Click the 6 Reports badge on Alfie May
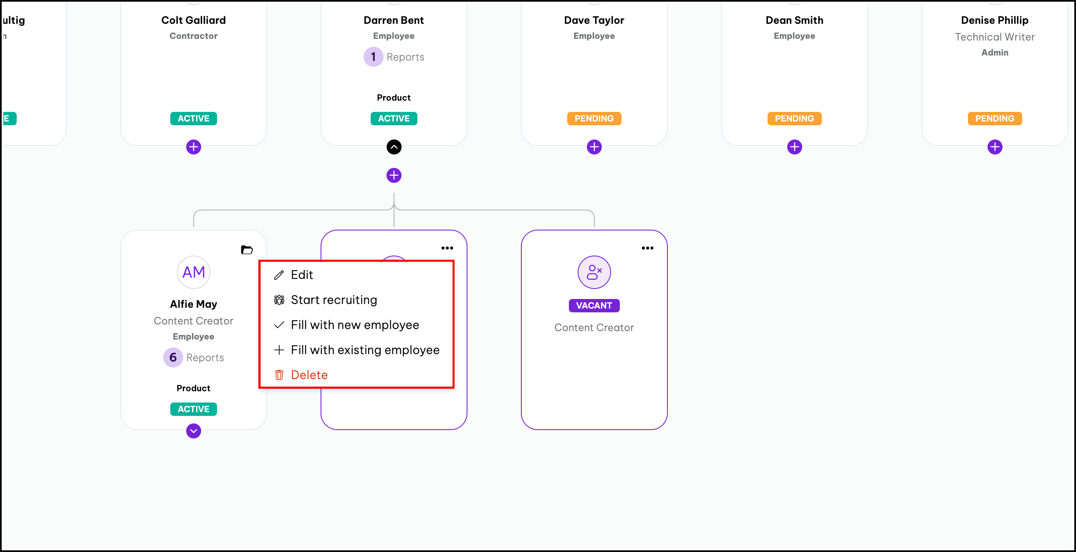 tap(173, 358)
